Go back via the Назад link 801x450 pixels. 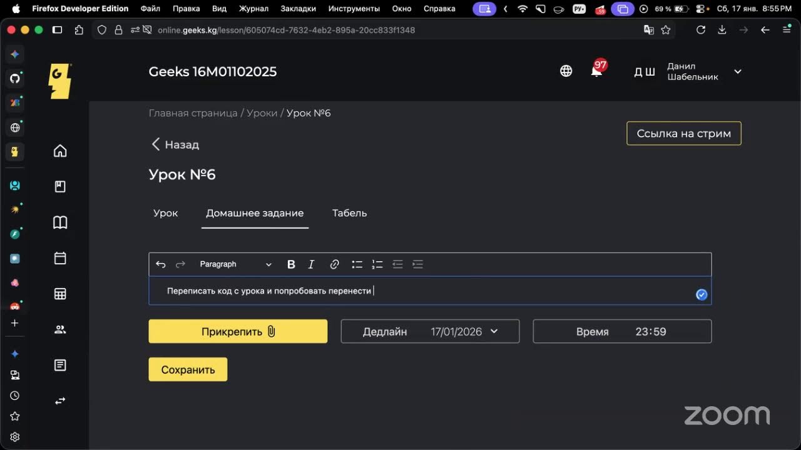[175, 144]
